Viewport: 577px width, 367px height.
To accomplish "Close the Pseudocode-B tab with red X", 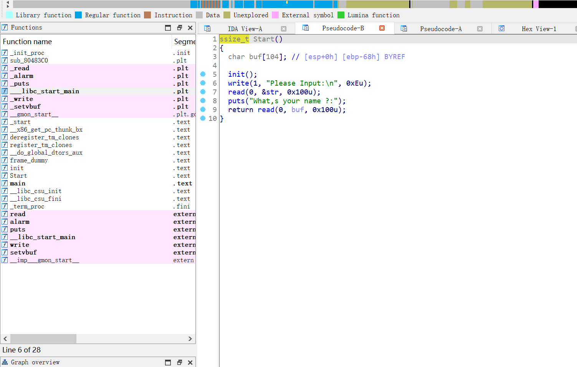I will click(382, 28).
